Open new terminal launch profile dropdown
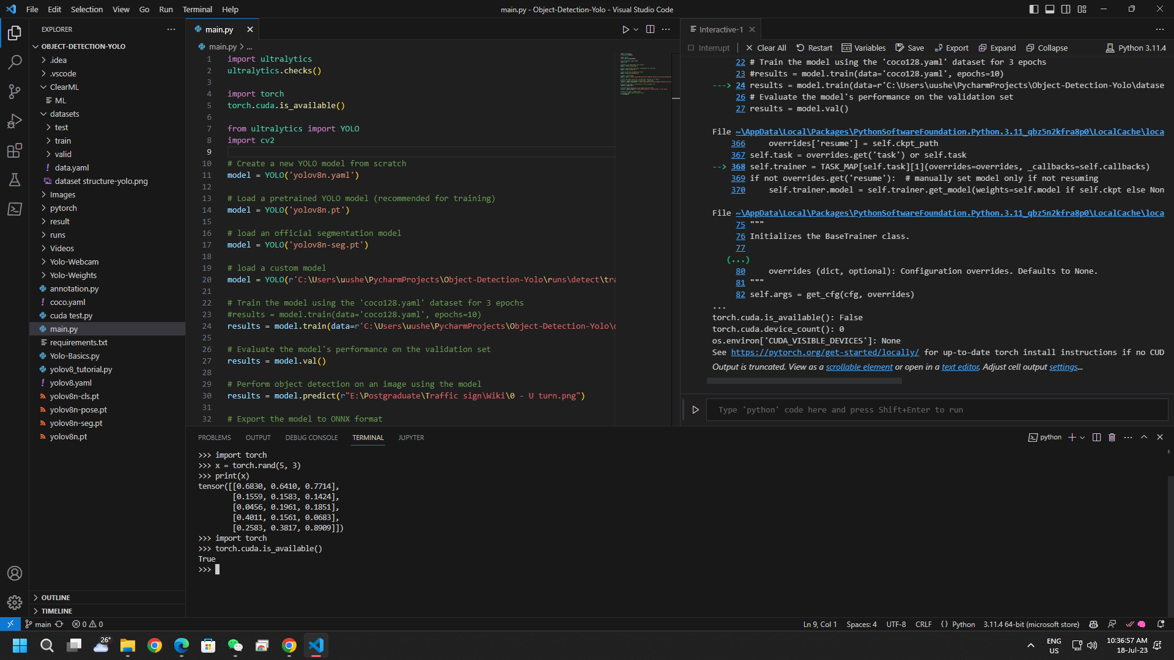This screenshot has height=660, width=1174. click(1082, 438)
